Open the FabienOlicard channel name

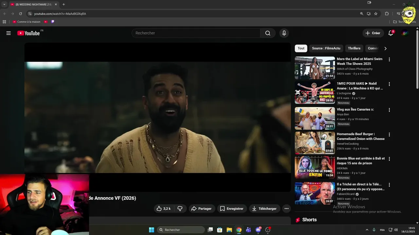click(x=346, y=194)
